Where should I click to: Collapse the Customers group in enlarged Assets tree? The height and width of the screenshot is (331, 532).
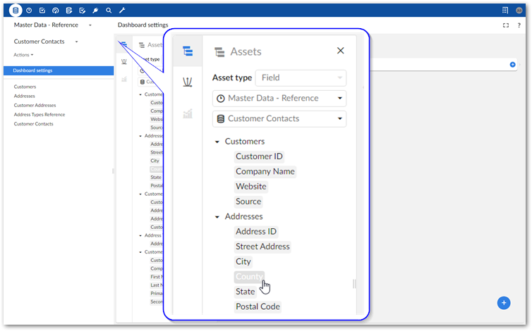(217, 142)
